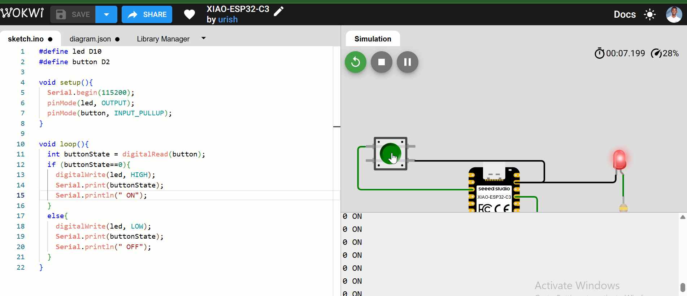Pause the simulation
687x296 pixels.
point(408,62)
